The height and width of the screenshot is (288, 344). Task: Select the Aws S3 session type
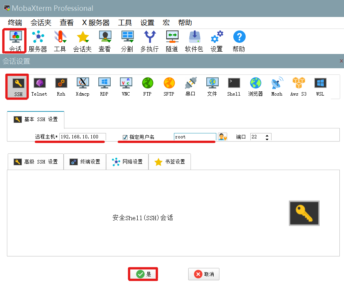pyautogui.click(x=298, y=87)
